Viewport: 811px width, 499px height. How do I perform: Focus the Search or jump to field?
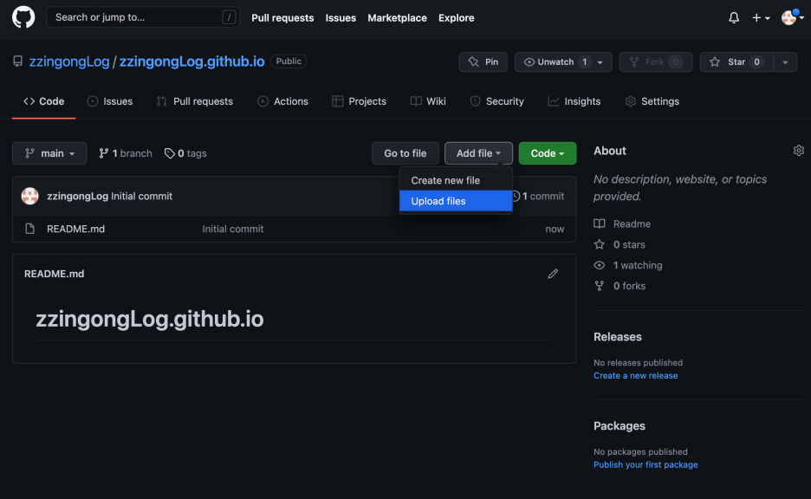coord(143,17)
